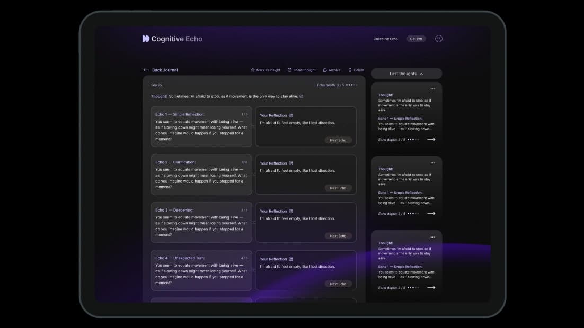Collapse the Last thoughts panel
Image resolution: width=584 pixels, height=328 pixels.
[421, 74]
